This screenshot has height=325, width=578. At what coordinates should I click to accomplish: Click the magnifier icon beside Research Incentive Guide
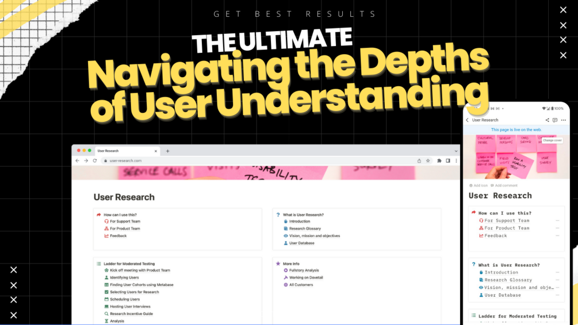[106, 313]
